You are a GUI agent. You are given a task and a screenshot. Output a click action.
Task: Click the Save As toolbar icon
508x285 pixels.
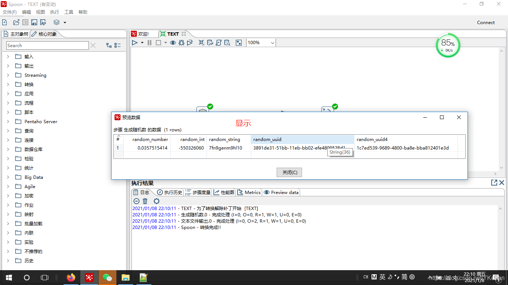(x=43, y=23)
